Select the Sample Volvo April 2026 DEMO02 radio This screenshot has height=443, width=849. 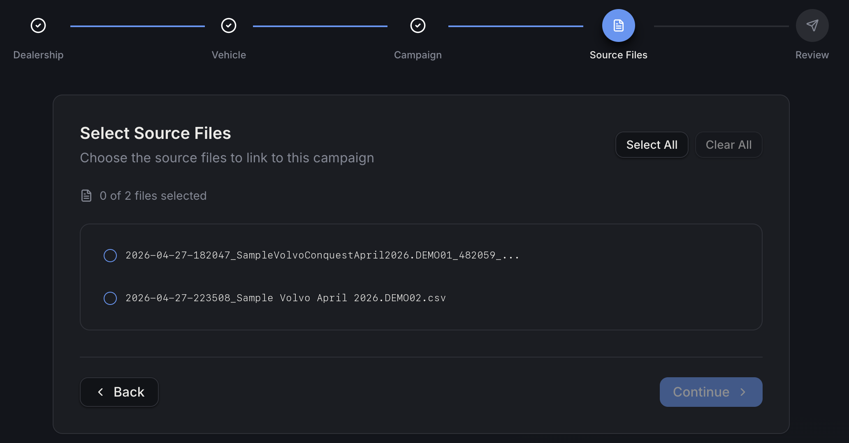point(110,298)
